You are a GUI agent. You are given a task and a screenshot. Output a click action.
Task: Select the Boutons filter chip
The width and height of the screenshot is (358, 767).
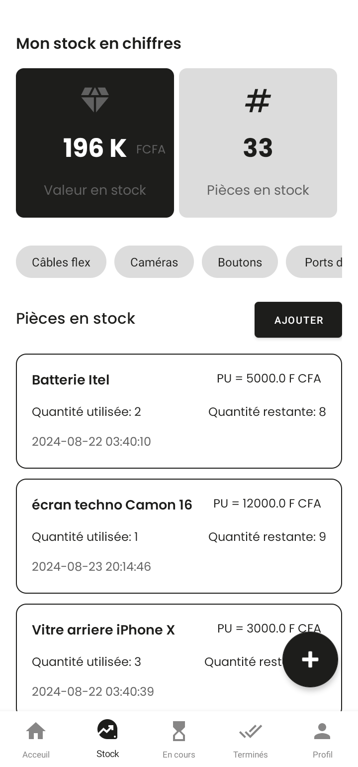pyautogui.click(x=240, y=262)
